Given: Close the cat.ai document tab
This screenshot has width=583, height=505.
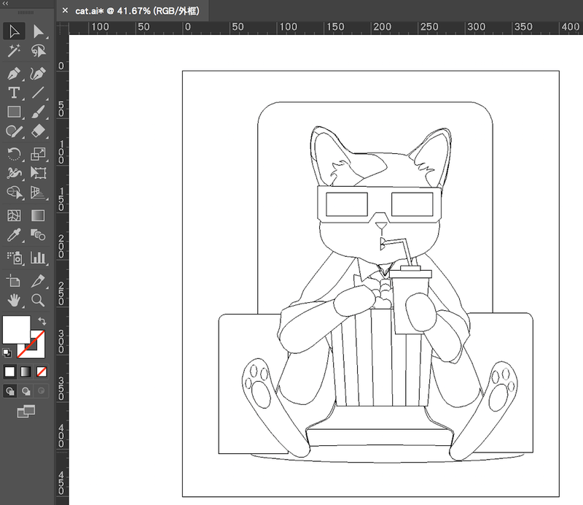Looking at the screenshot, I should click(65, 10).
